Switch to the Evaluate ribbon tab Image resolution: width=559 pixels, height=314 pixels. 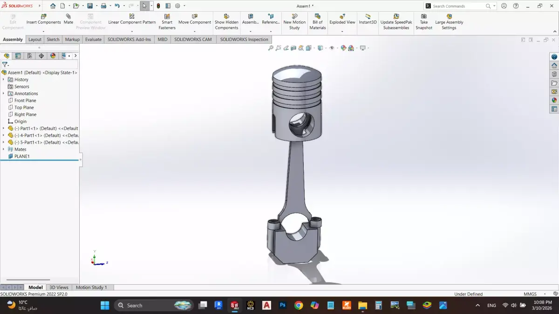93,39
